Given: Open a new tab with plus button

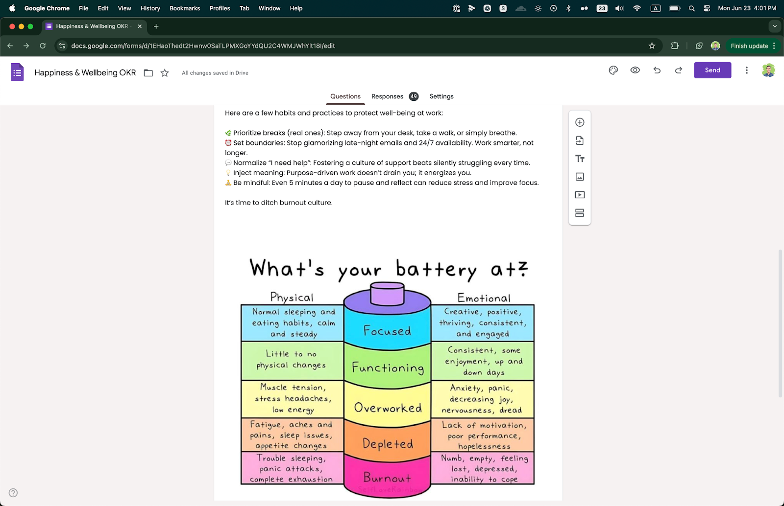Looking at the screenshot, I should pos(156,26).
